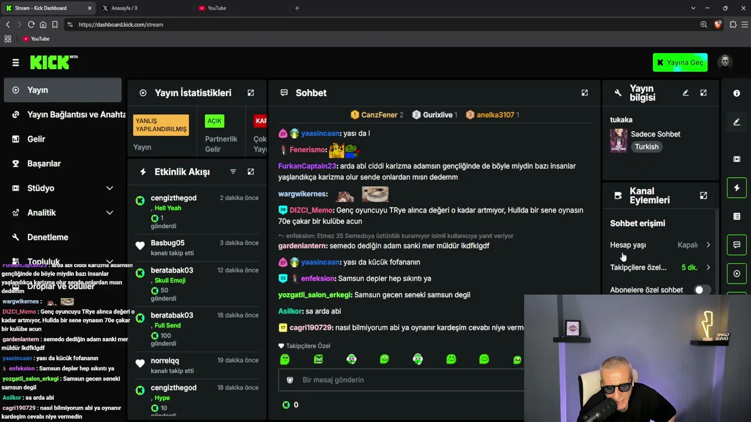Open FurkanCaptain23's username in chat
Viewport: 751px width, 422px height.
307,166
